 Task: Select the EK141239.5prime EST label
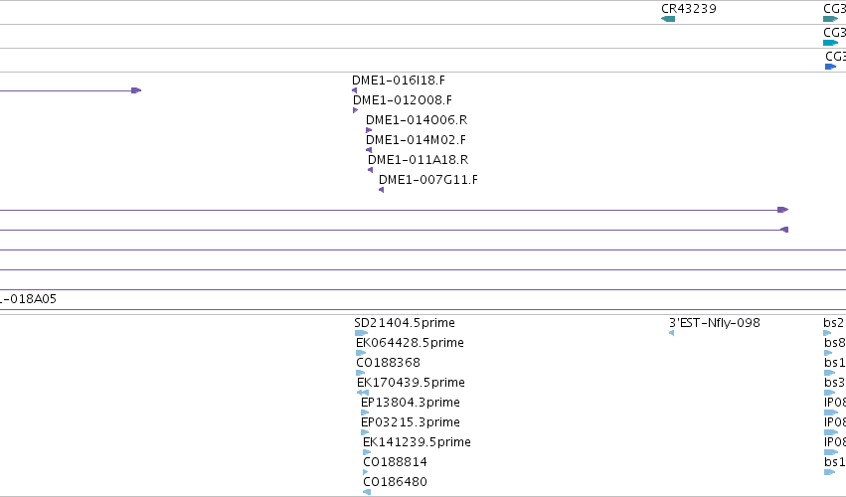click(x=418, y=442)
